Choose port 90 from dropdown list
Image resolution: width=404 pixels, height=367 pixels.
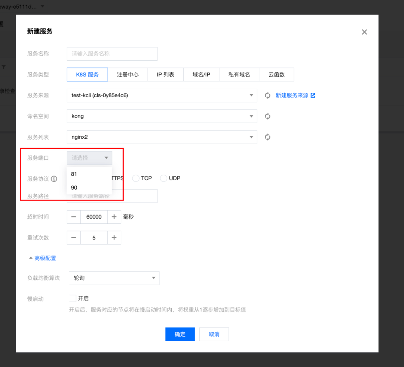click(89, 188)
